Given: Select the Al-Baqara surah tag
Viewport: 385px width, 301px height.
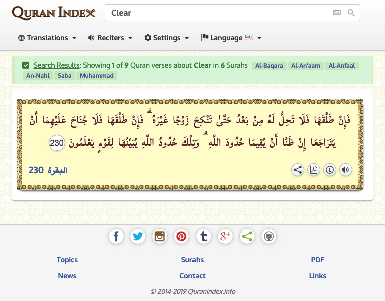Looking at the screenshot, I should tap(269, 66).
